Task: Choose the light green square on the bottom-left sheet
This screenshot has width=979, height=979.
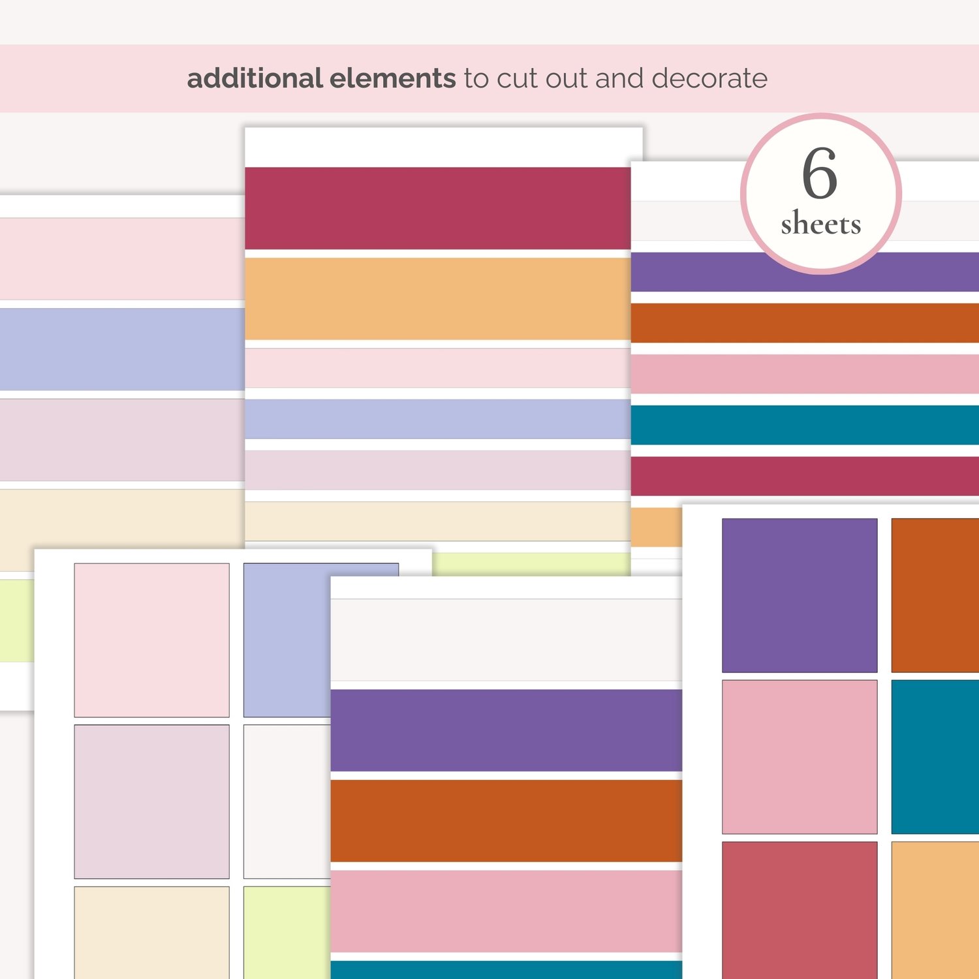Action: click(x=287, y=933)
